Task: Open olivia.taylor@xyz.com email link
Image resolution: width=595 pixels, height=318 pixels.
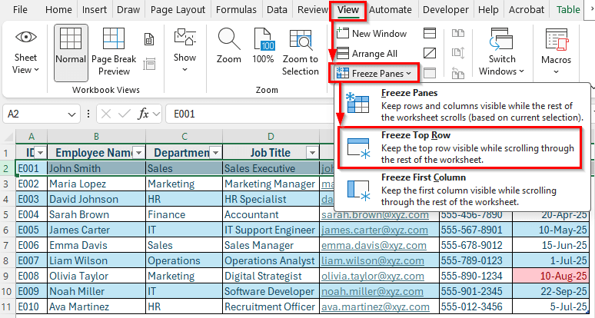Action: click(374, 276)
